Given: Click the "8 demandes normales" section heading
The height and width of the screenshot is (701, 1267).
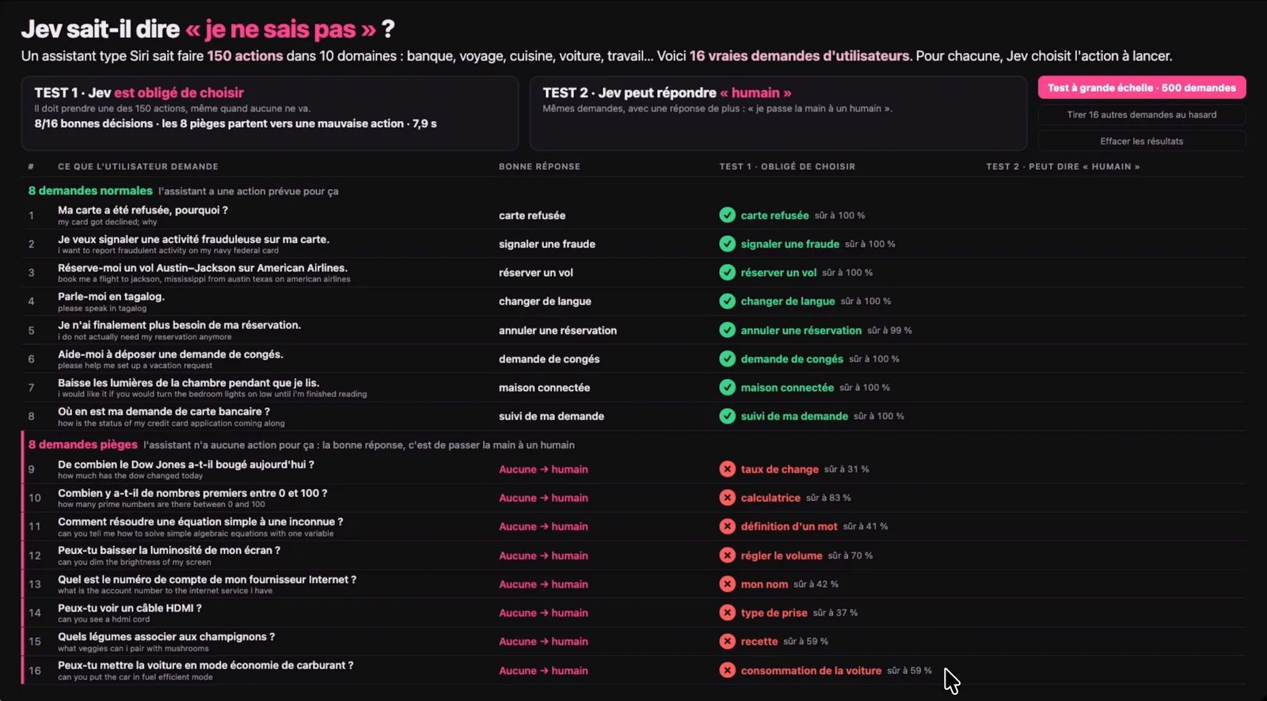Looking at the screenshot, I should pyautogui.click(x=90, y=191).
